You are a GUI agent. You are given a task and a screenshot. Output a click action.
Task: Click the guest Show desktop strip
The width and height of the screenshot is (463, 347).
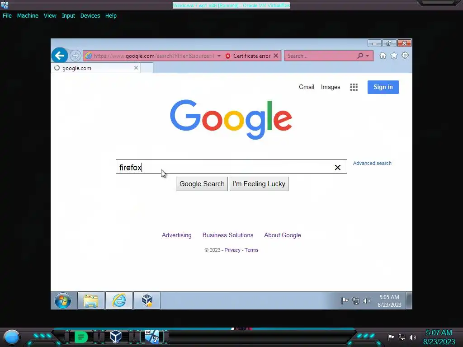(409, 300)
